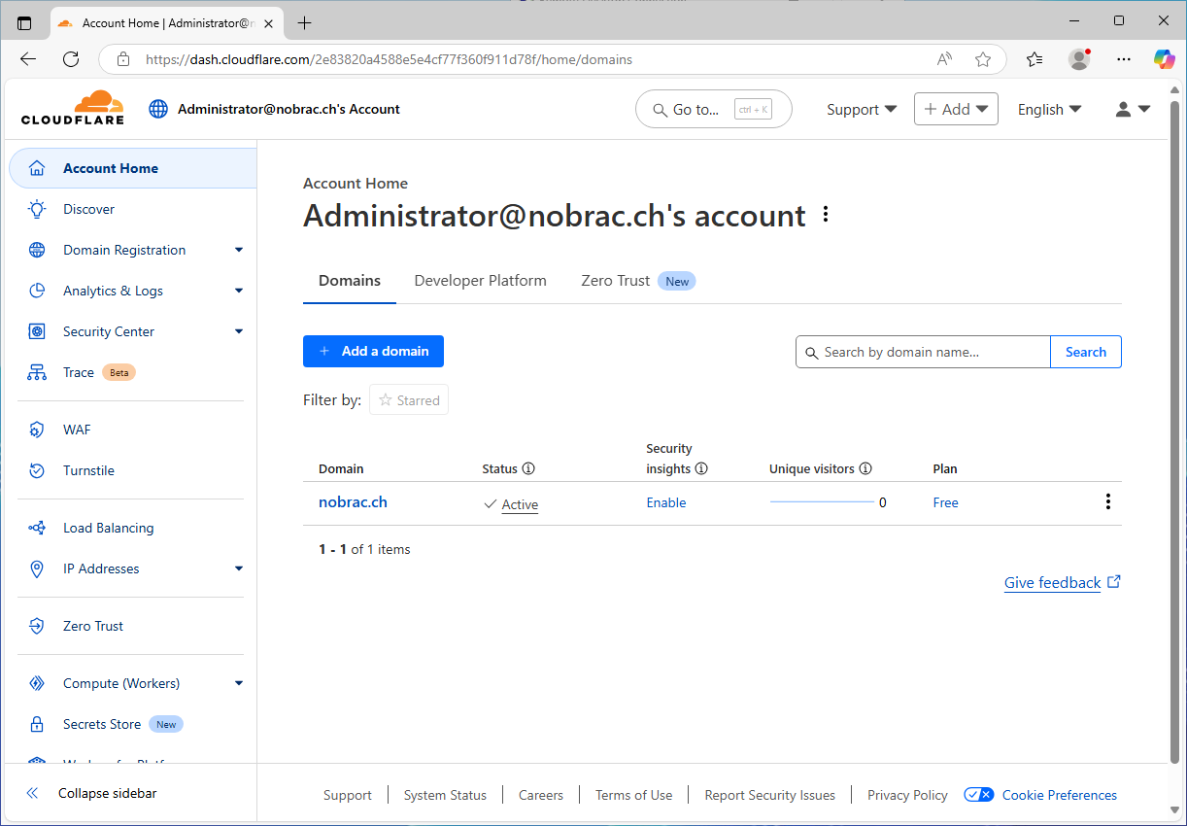
Task: Open the Edge settings and more menu
Action: [1124, 59]
